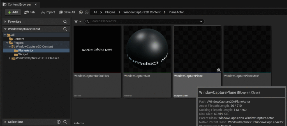Screen dimensions: 287x126
Task: Open chevron after WindowCapture2D Content breadcrumb
Action: tap(165, 12)
